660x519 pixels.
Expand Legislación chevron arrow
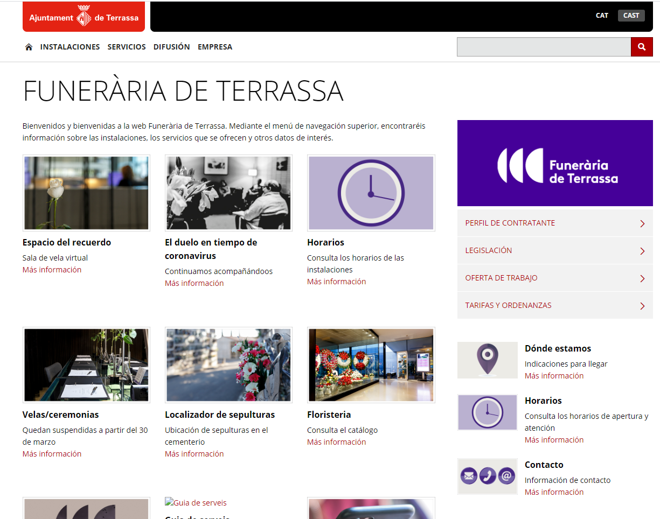[642, 251]
